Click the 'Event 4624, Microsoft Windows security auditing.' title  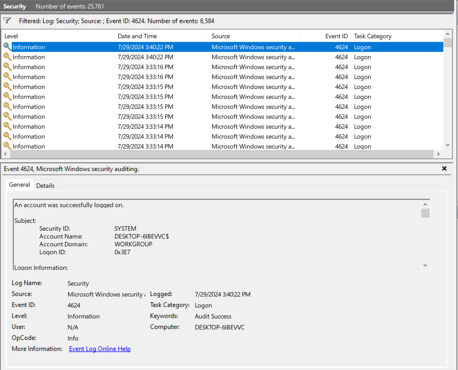click(71, 169)
